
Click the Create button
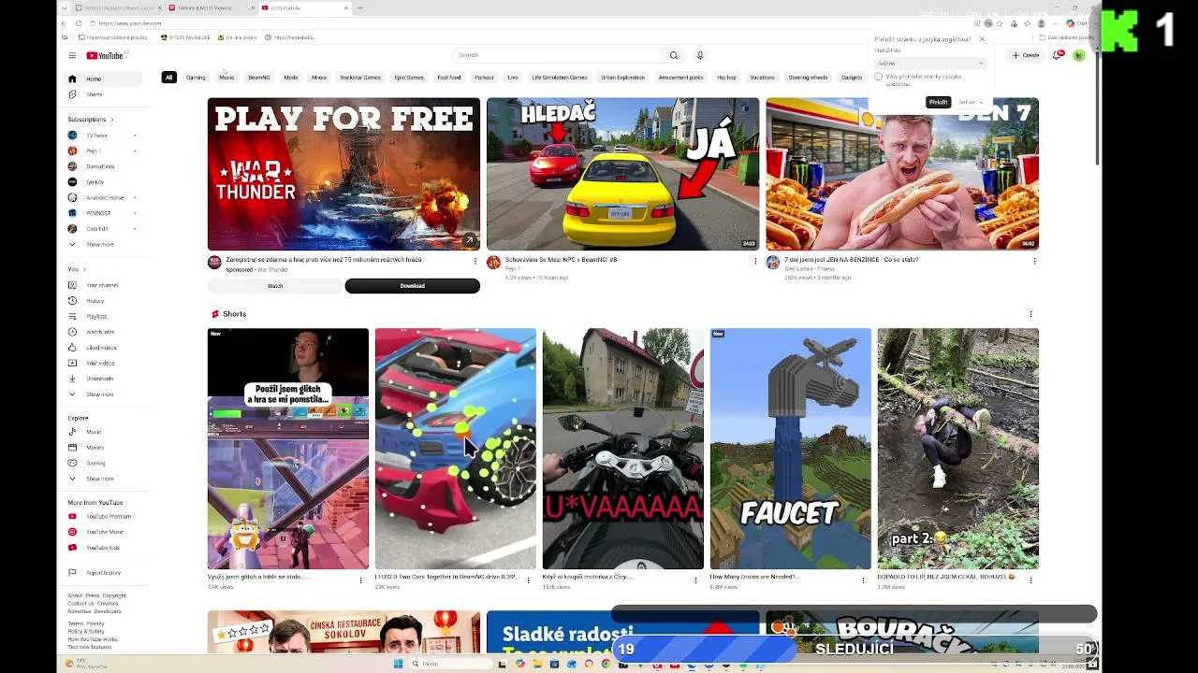(x=1027, y=55)
